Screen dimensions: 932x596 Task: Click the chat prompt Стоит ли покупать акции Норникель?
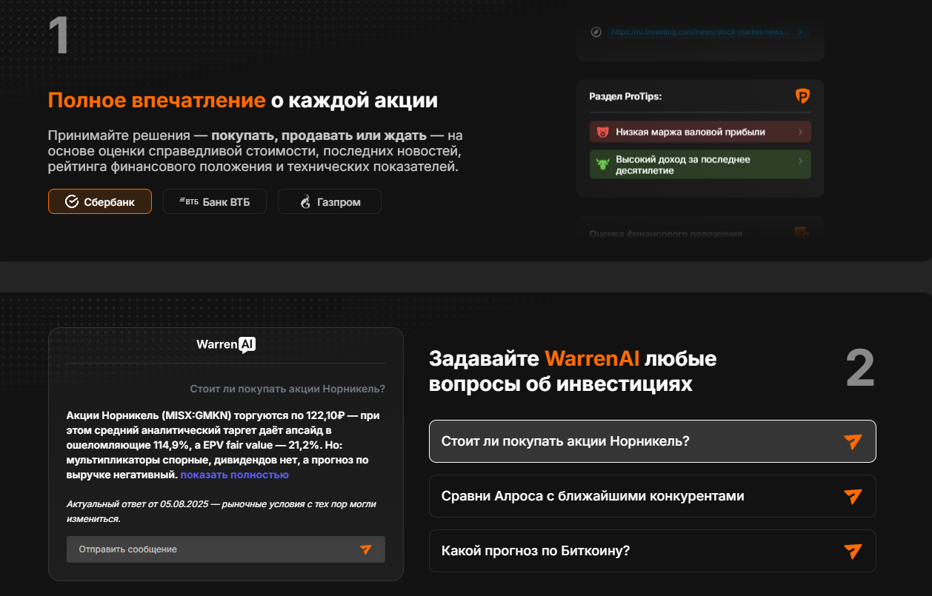click(x=287, y=389)
